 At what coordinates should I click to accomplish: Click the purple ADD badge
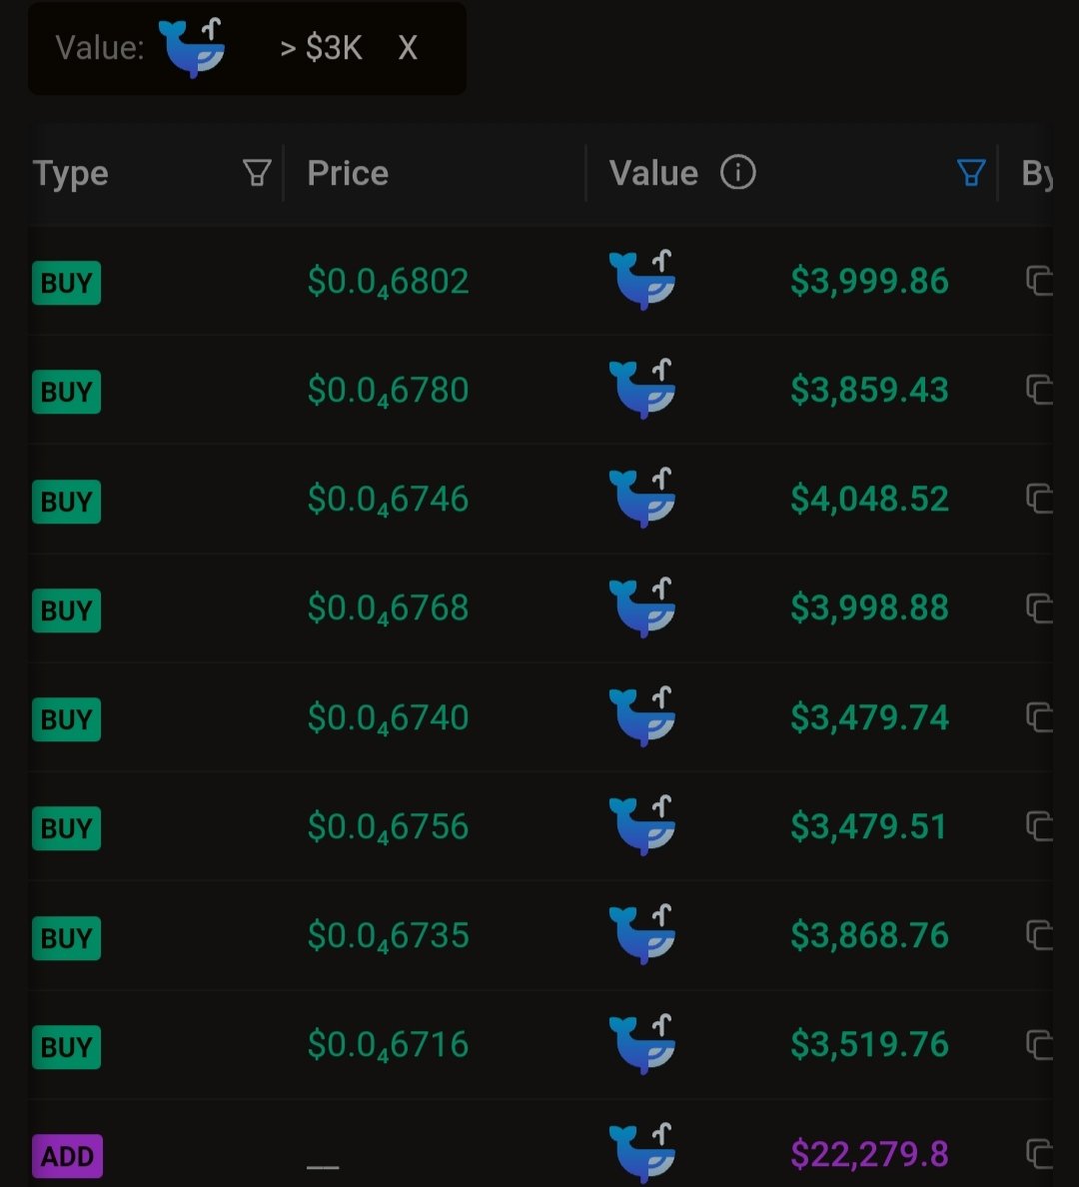pyautogui.click(x=66, y=1155)
